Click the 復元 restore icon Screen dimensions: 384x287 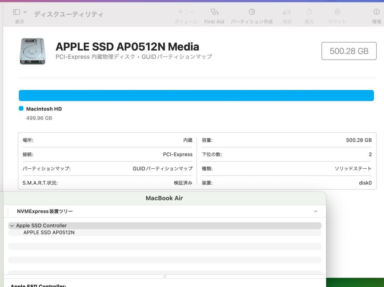309,11
